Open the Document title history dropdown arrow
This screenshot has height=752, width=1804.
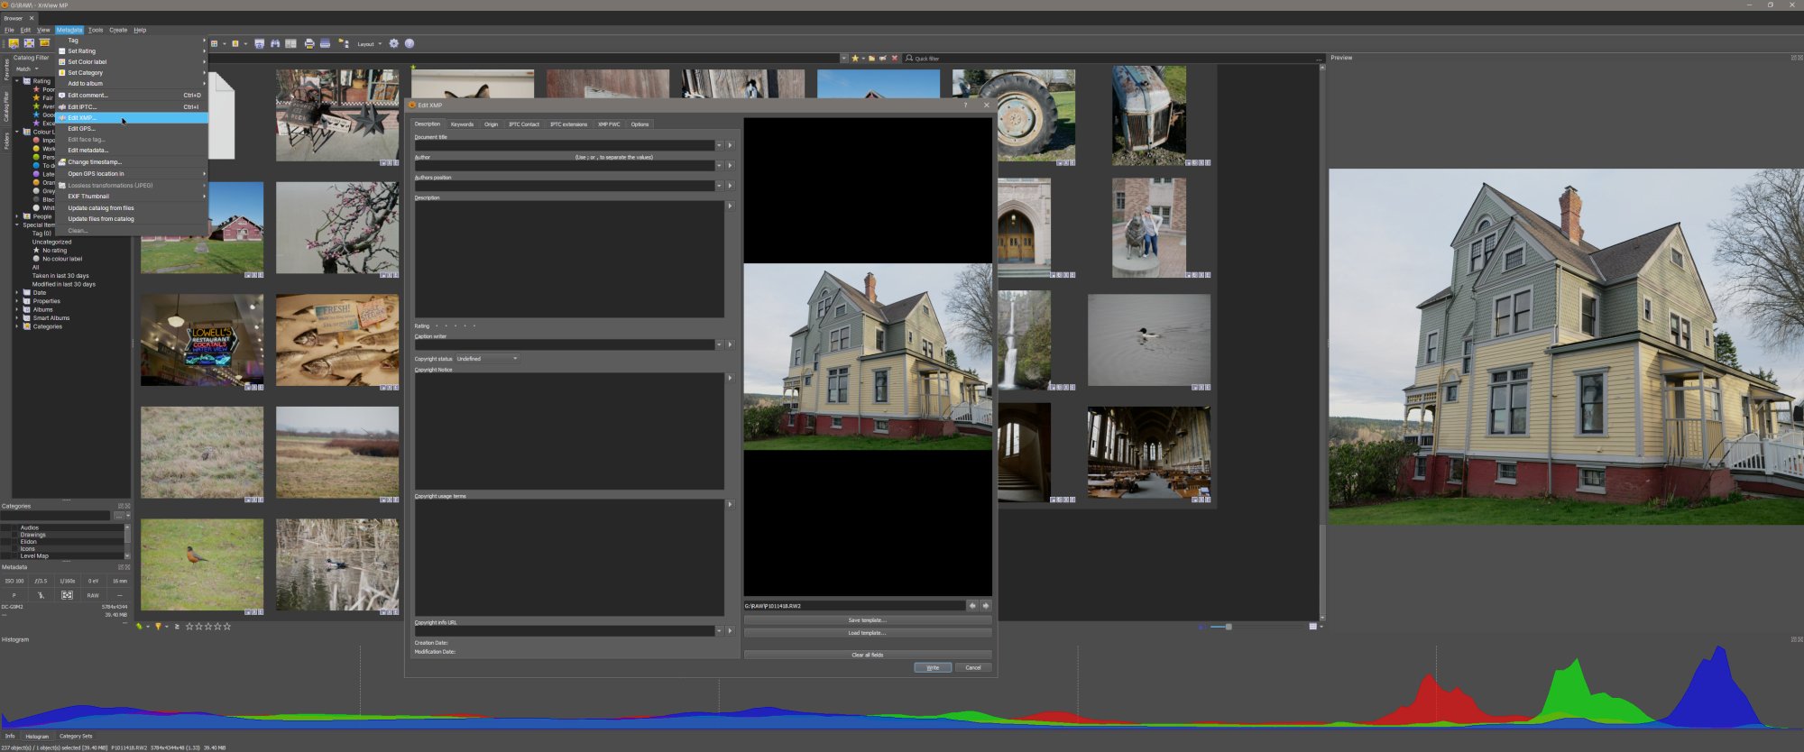pos(719,145)
